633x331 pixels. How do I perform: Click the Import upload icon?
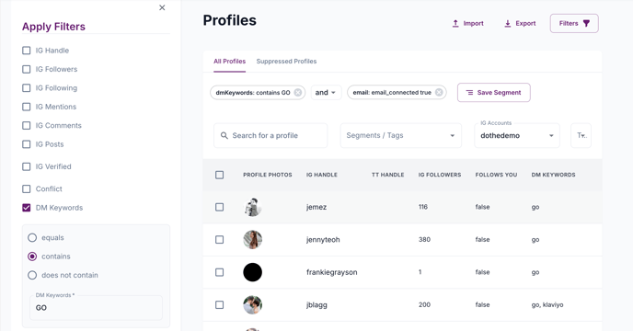[455, 23]
